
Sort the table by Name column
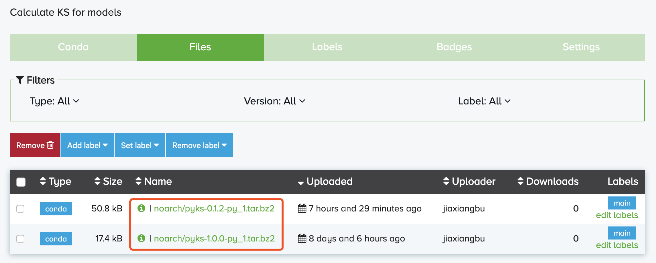(154, 181)
